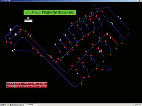Viewport: 142px width, 106px height.
Task: Switch to the WinCC Explorer taskbar item
Action: point(16,105)
